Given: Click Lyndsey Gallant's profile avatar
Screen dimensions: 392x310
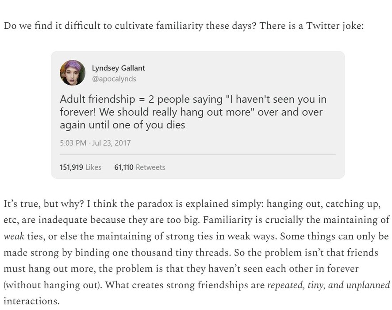Looking at the screenshot, I should click(x=73, y=73).
